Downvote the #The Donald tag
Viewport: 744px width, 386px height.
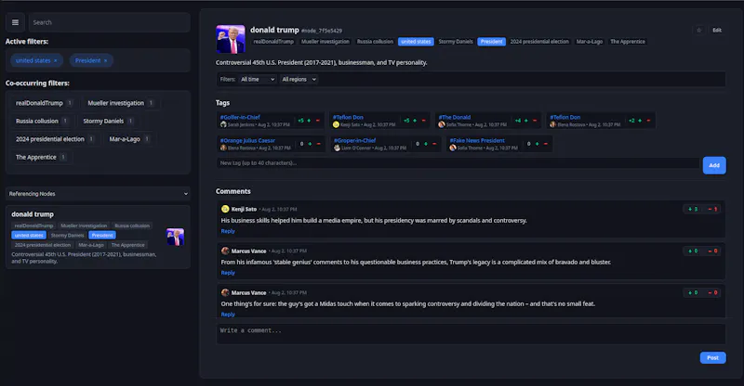(535, 121)
